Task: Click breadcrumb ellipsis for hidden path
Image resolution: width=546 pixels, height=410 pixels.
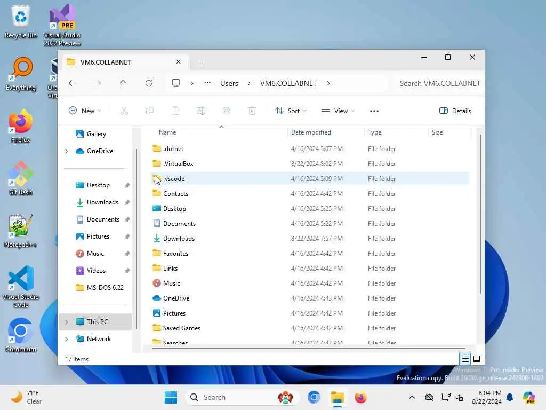Action: pos(207,83)
